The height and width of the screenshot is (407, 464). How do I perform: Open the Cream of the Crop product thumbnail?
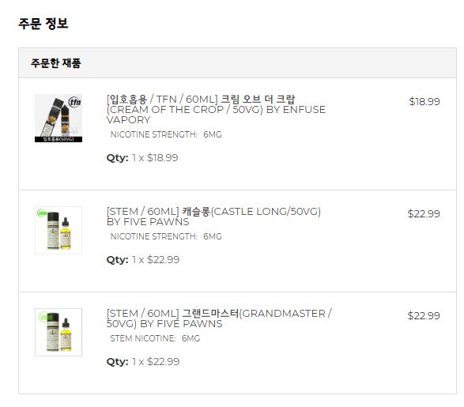[58, 118]
